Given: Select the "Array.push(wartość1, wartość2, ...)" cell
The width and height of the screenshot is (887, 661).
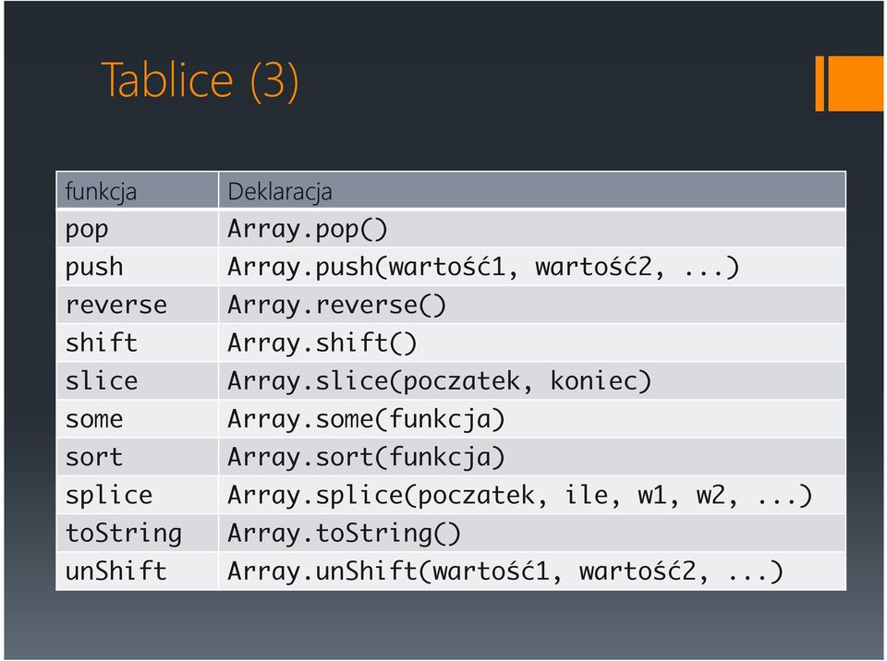Looking at the screenshot, I should (x=532, y=266).
